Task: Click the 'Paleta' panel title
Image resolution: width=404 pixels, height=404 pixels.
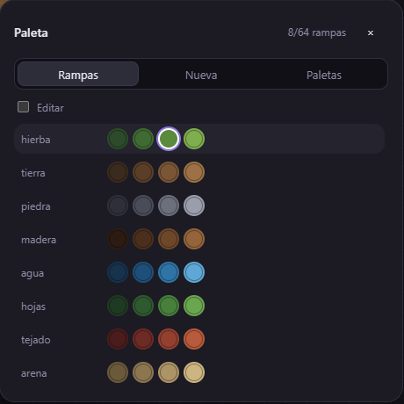Action: tap(31, 32)
